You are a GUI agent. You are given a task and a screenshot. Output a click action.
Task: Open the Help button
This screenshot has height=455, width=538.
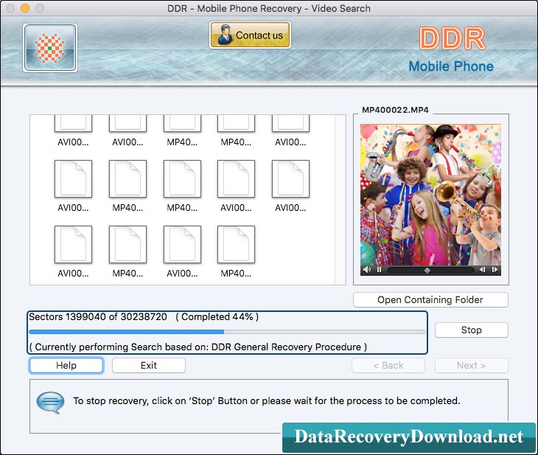coord(66,365)
